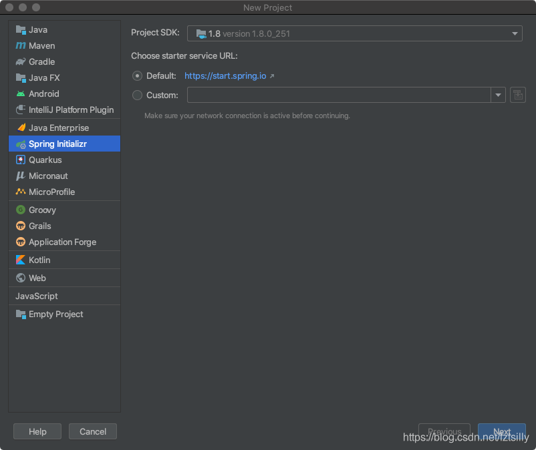Click the Quarkus icon
This screenshot has height=450, width=536.
[x=21, y=160]
